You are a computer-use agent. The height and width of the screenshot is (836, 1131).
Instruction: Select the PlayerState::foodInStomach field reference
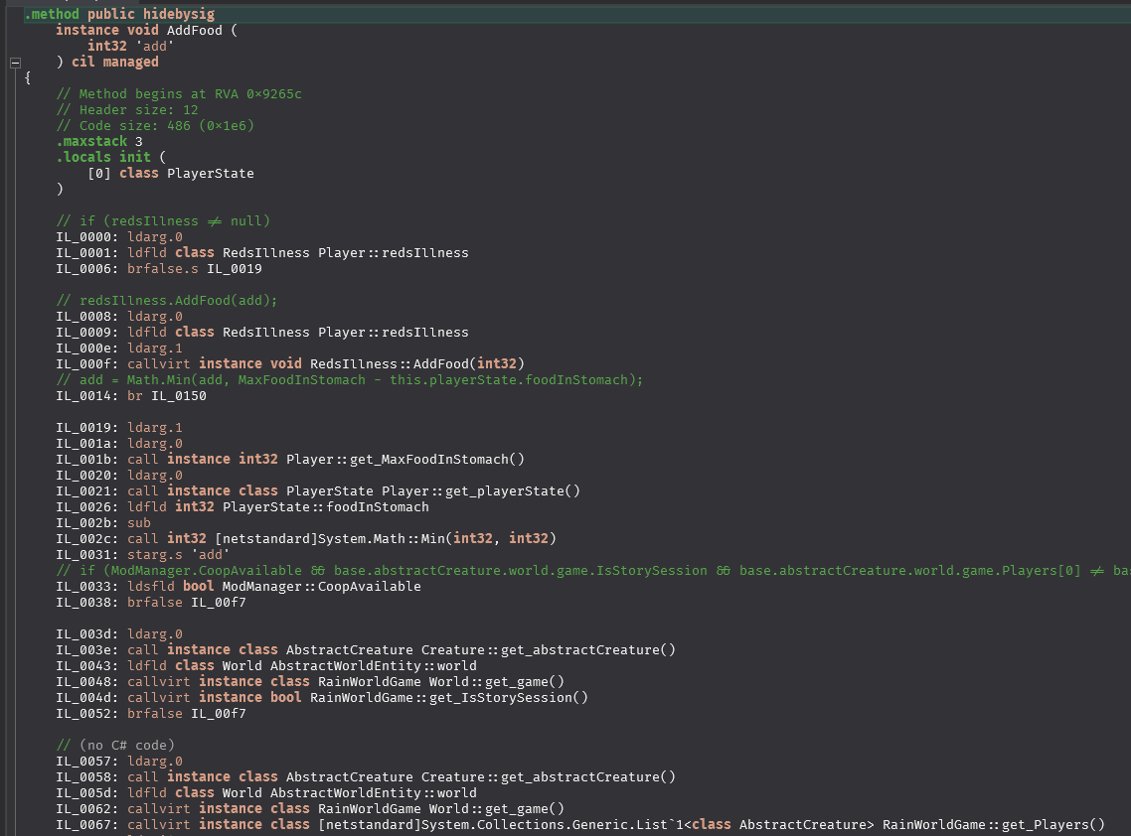point(325,507)
